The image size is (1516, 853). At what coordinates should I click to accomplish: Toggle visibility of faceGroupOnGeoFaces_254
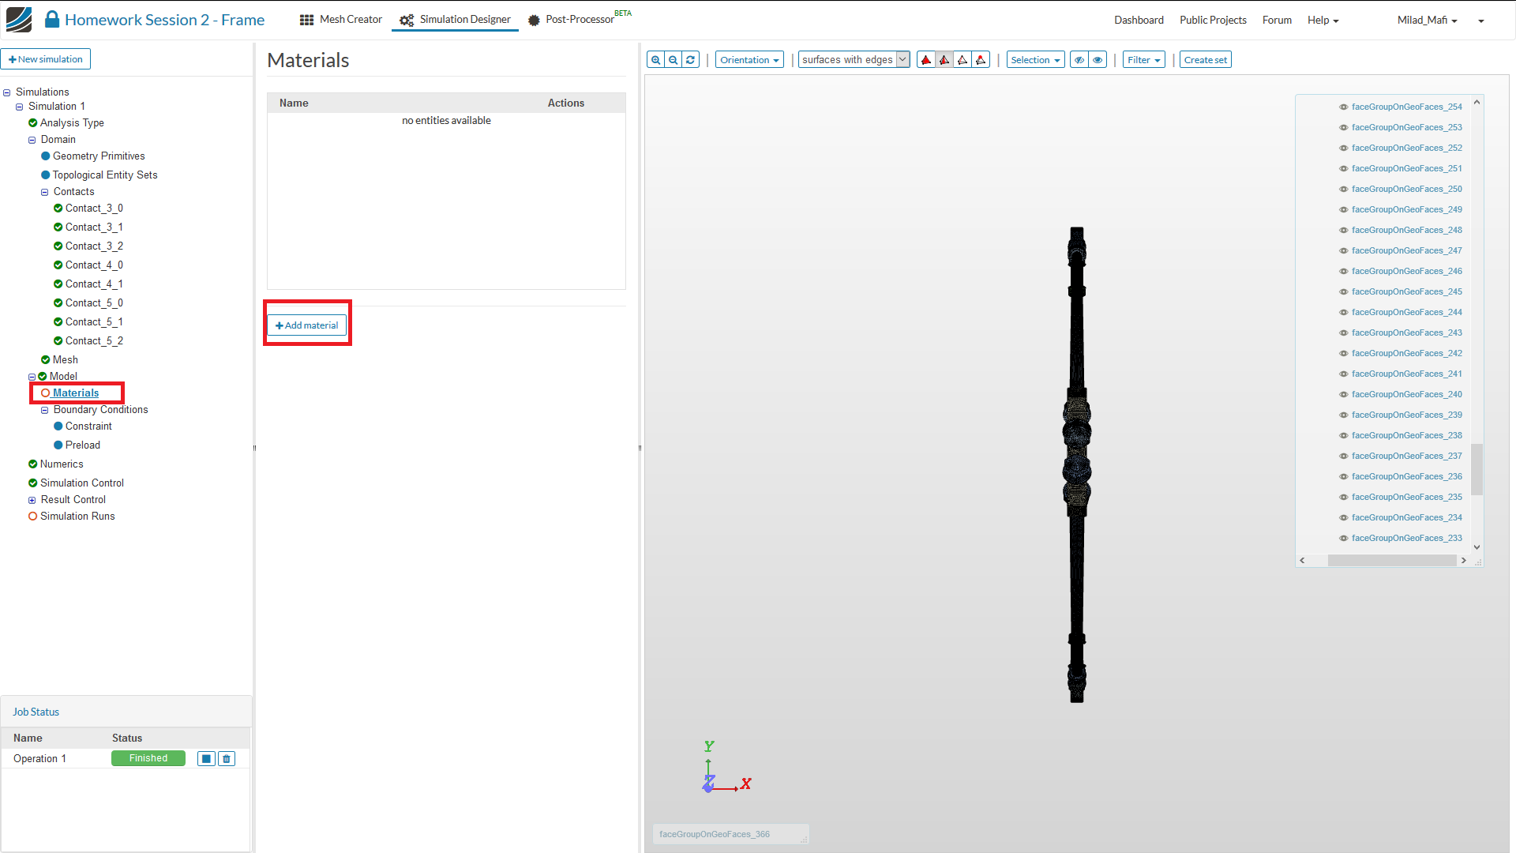tap(1343, 107)
